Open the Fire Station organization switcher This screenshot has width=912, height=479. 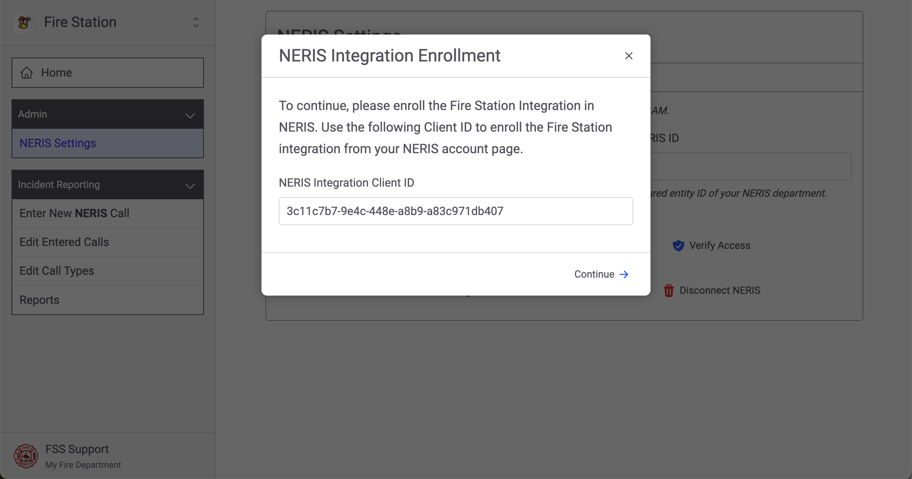[196, 22]
